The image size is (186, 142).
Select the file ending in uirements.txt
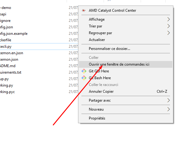(x=10, y=72)
